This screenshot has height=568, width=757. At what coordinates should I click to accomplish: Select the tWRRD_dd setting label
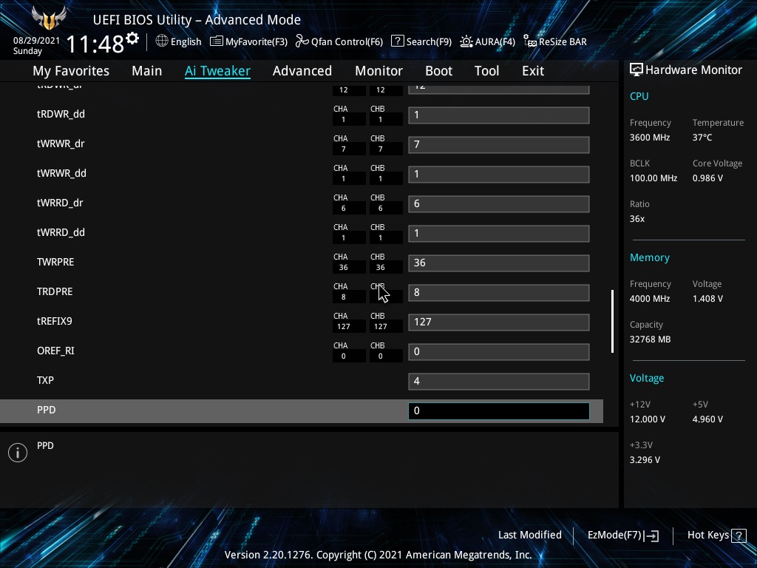[61, 232]
